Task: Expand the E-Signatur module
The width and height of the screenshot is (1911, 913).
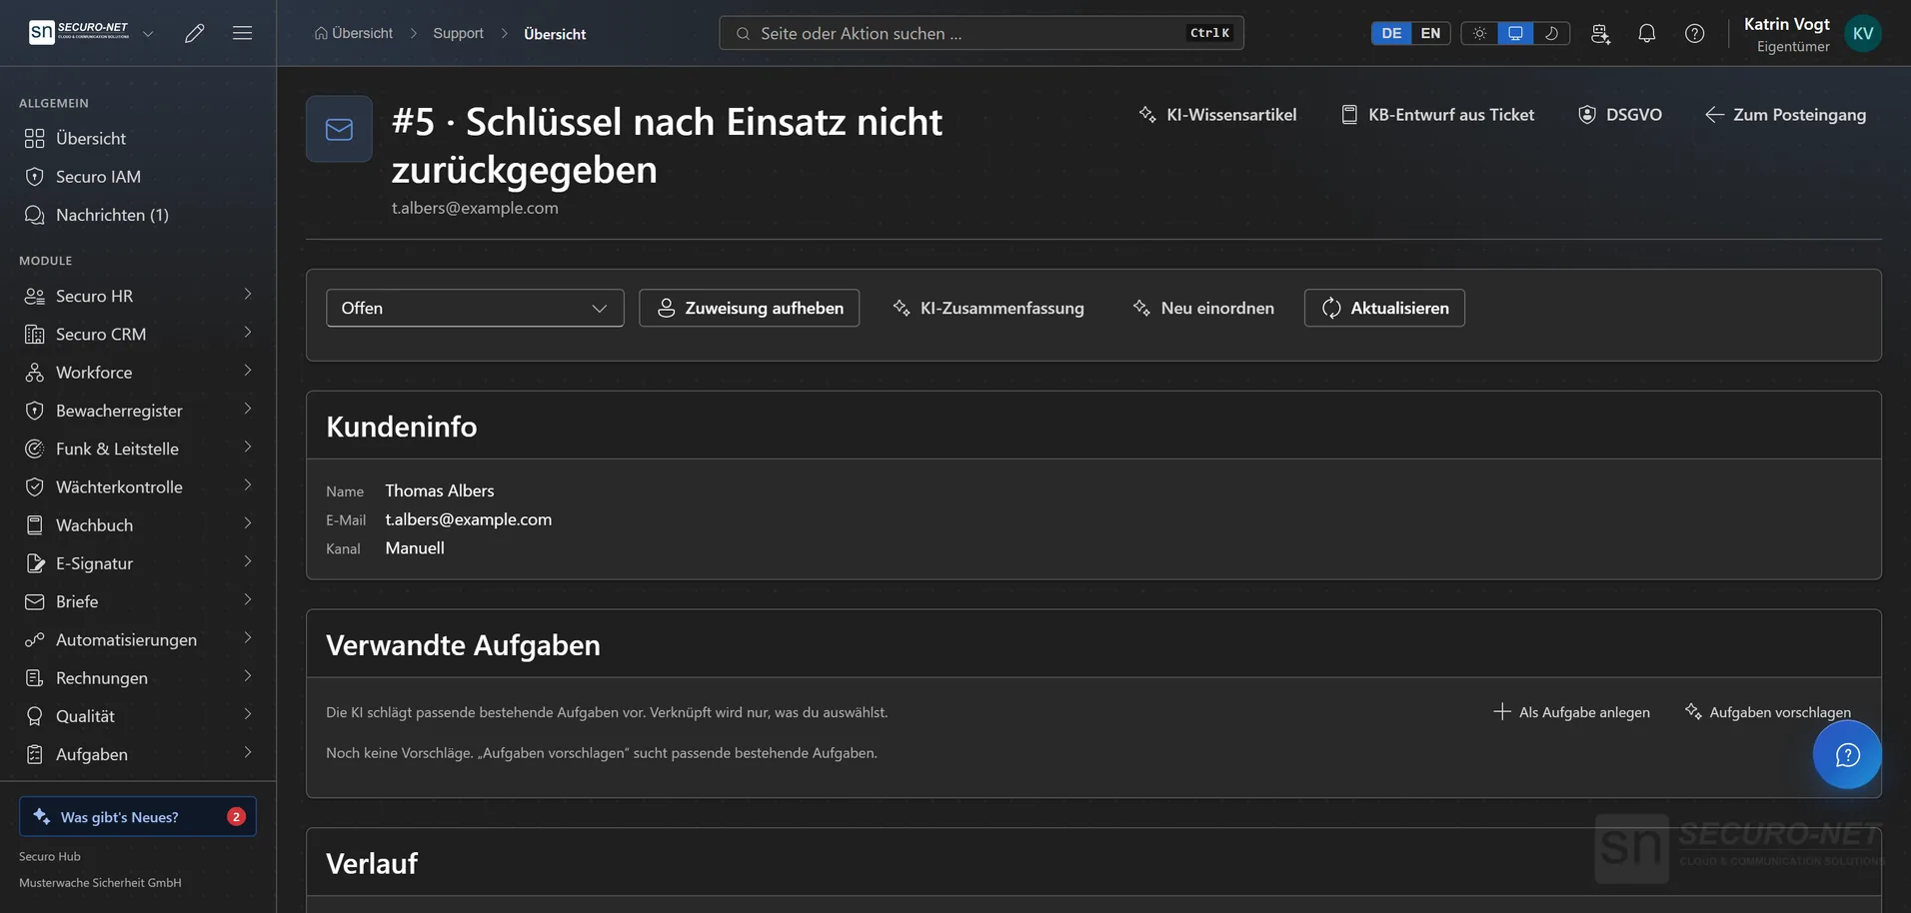Action: [247, 562]
